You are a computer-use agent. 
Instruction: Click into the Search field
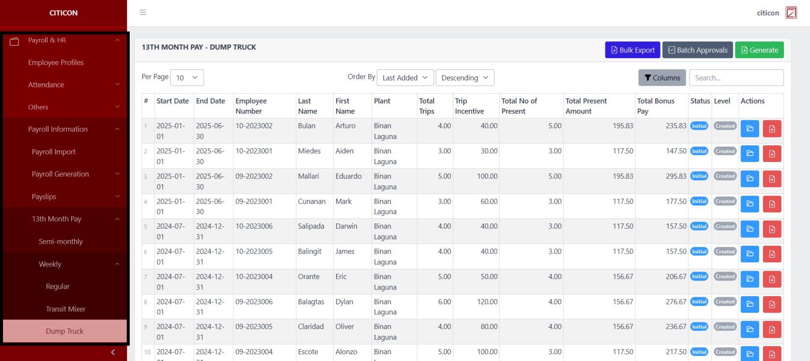[x=736, y=78]
